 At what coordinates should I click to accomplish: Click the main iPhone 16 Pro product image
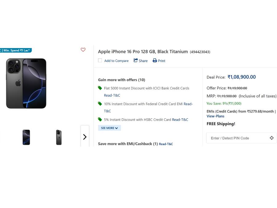(x=26, y=83)
